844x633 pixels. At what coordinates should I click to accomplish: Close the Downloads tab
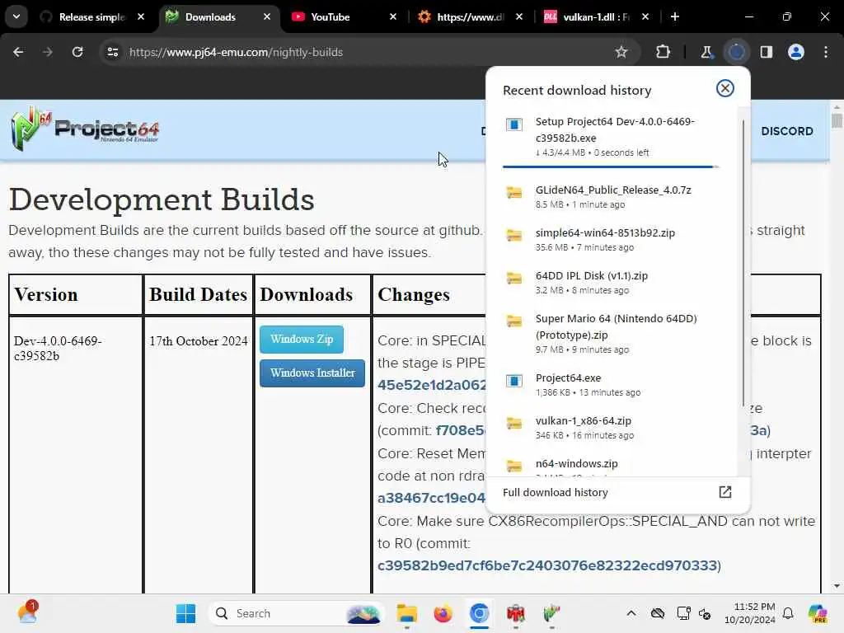pos(267,16)
